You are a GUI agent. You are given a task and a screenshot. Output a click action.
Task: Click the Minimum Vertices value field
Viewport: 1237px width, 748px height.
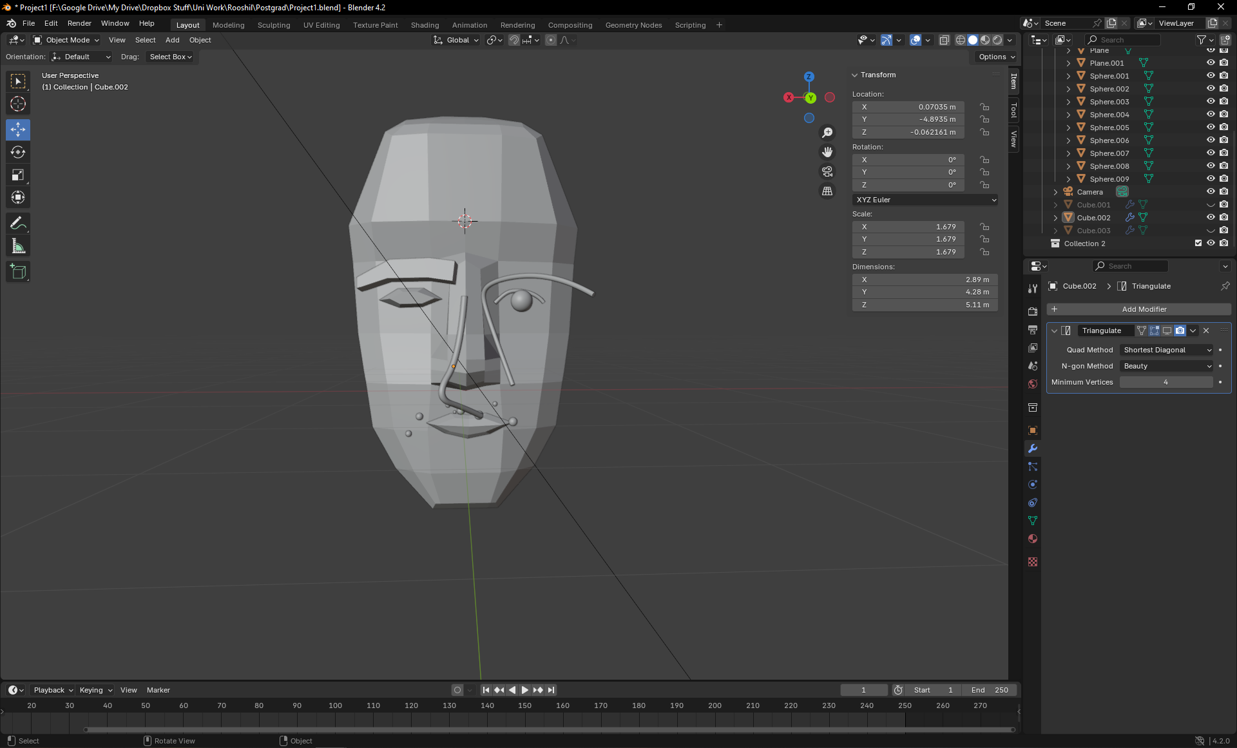pyautogui.click(x=1165, y=382)
